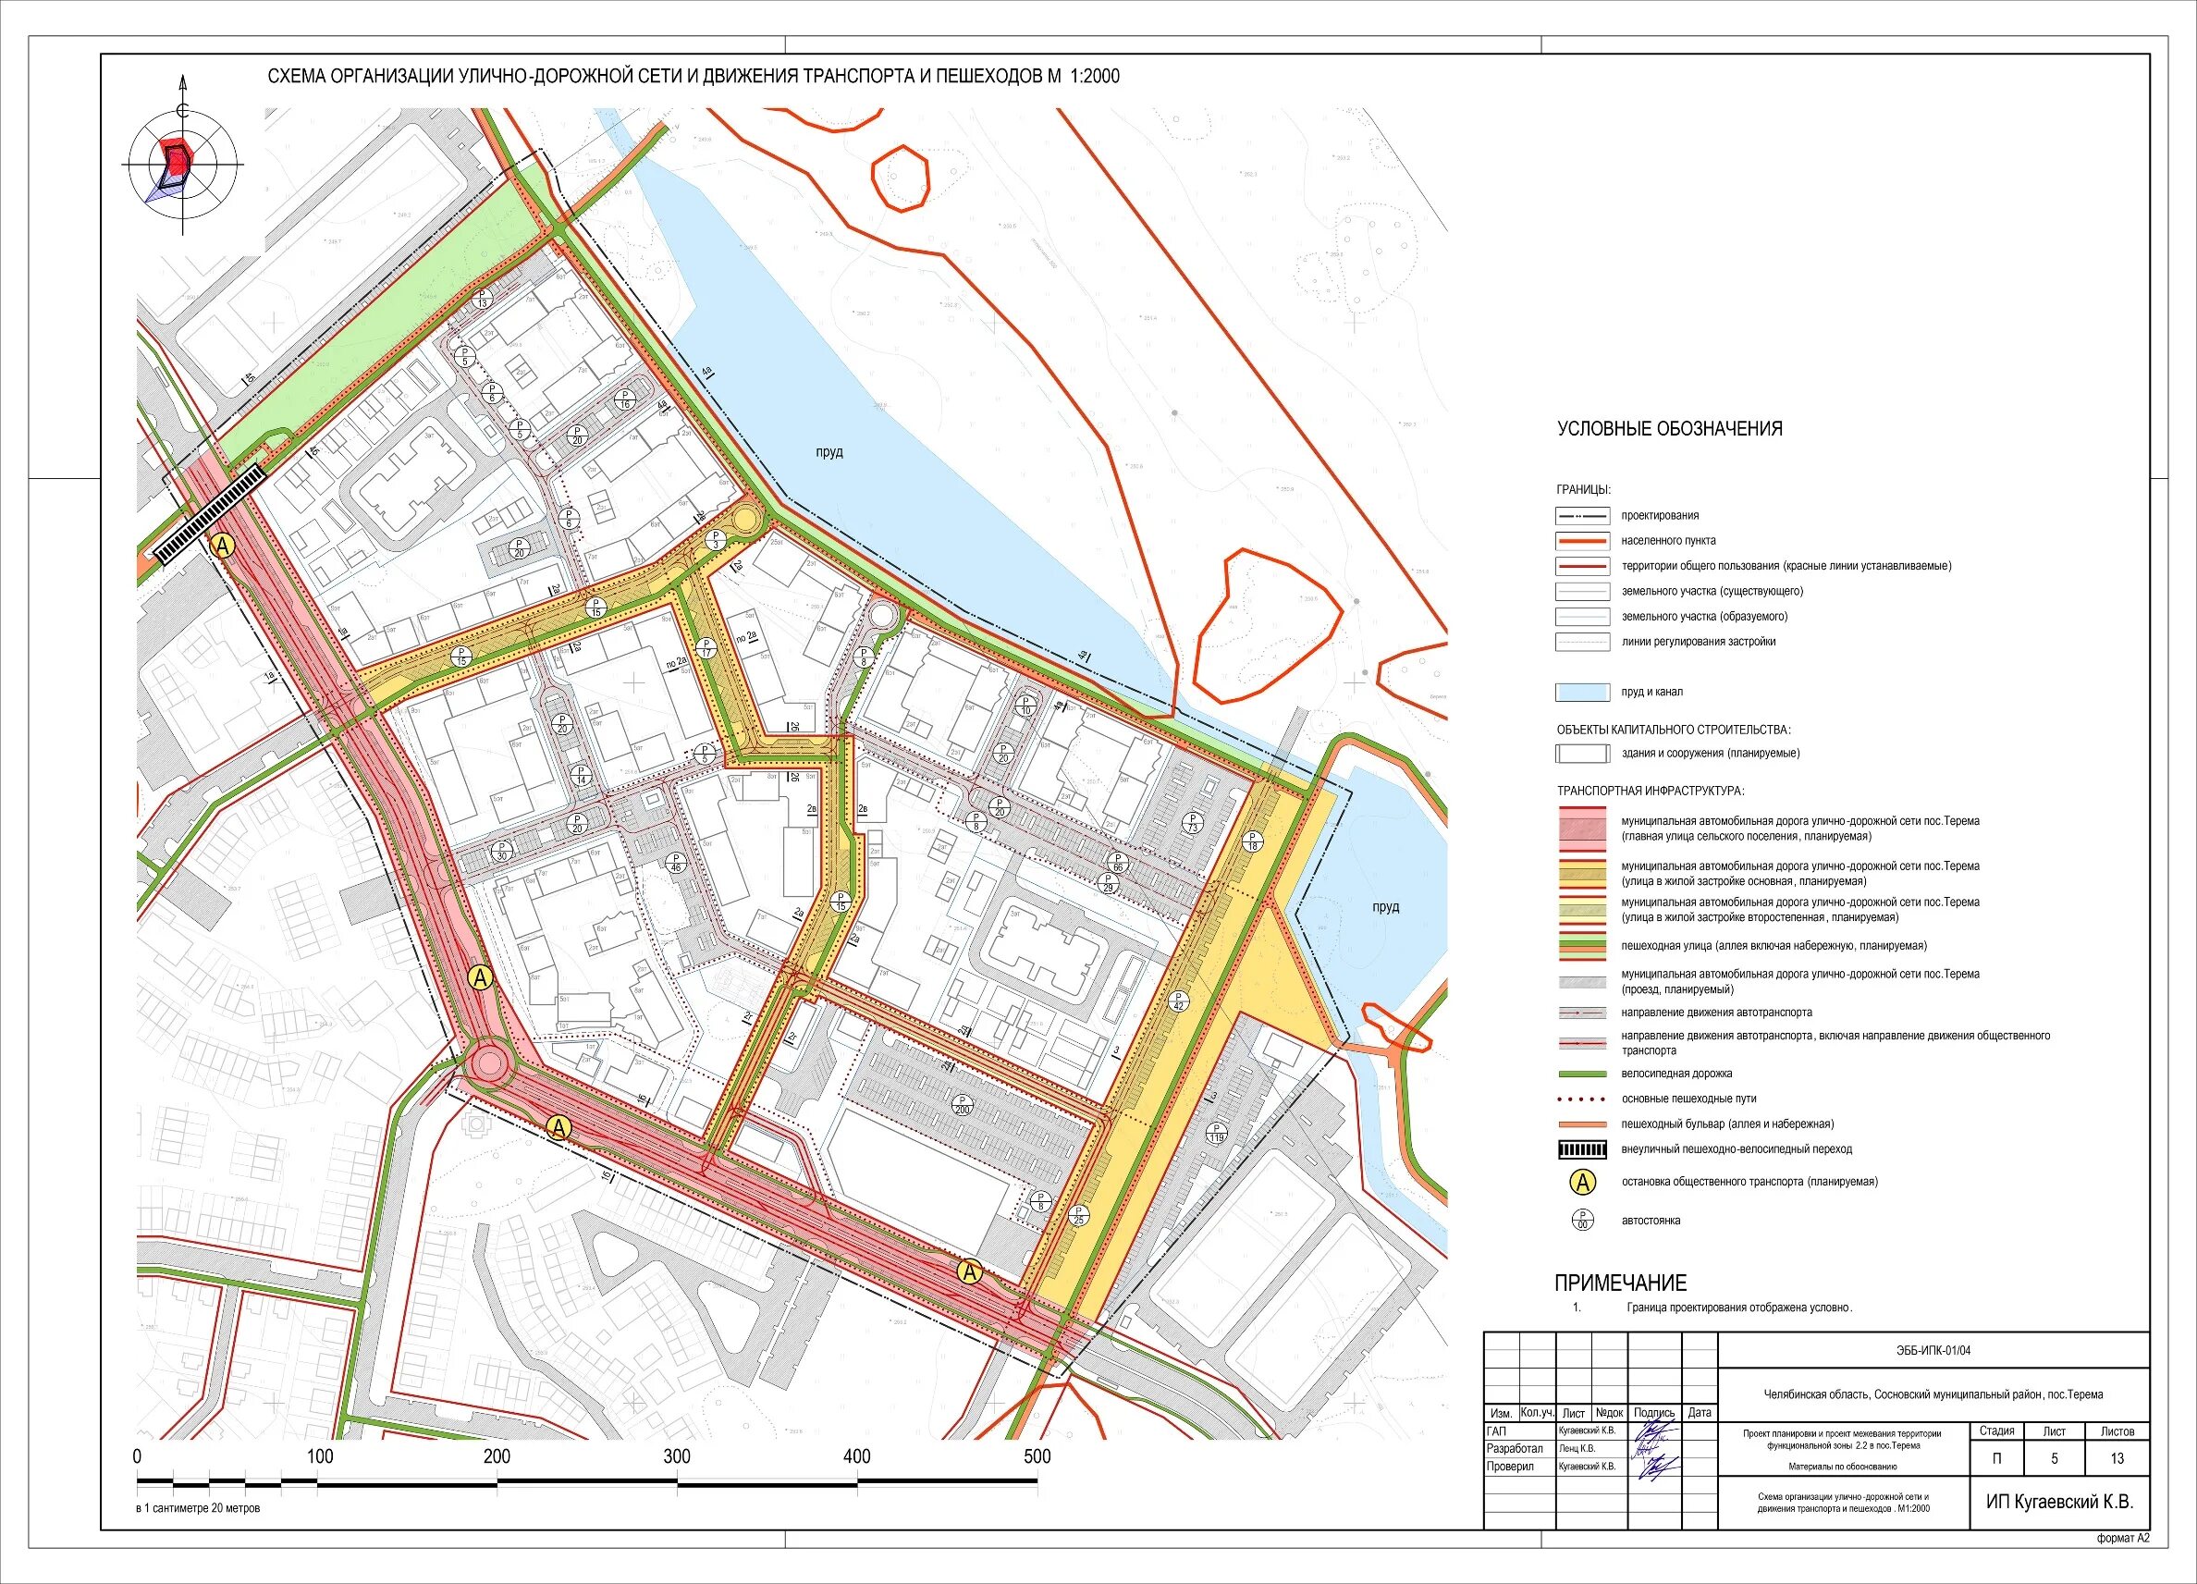Click the 'формат А2' label
Viewport: 2197px width, 1584px height.
[2123, 1538]
